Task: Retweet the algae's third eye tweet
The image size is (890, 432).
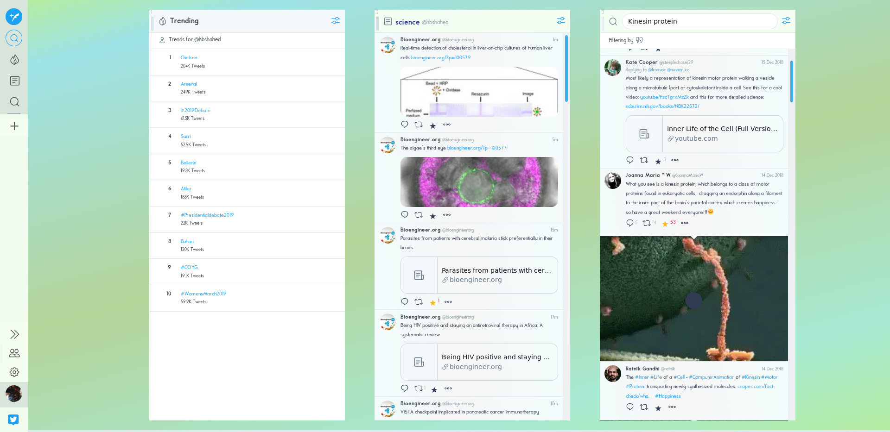Action: click(x=419, y=215)
